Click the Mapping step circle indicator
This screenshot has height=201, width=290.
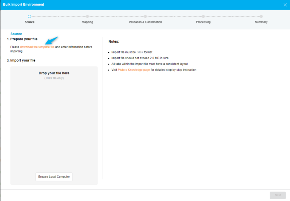click(x=87, y=16)
